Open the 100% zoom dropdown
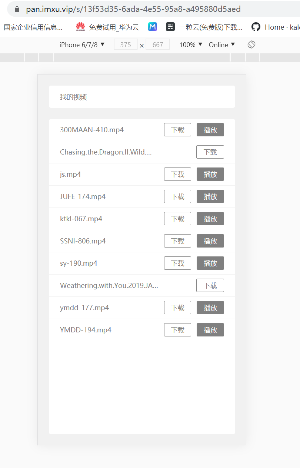This screenshot has height=468, width=300. click(x=191, y=44)
